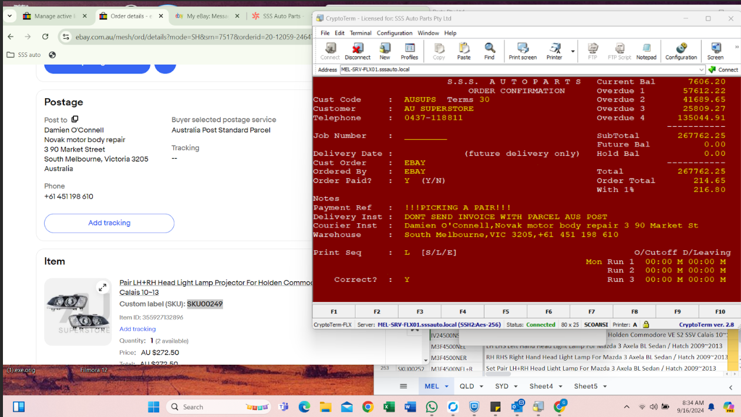Open Profiles from the CryptoTerm toolbar
741x417 pixels.
(x=409, y=51)
